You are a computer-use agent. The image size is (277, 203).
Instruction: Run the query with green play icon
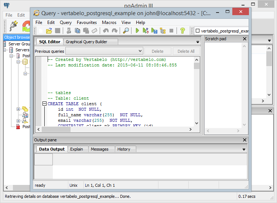pos(137,31)
